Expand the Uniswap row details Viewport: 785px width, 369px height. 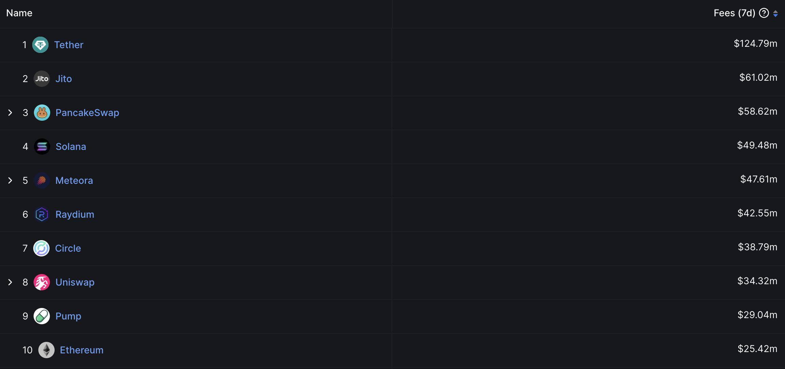pyautogui.click(x=11, y=281)
